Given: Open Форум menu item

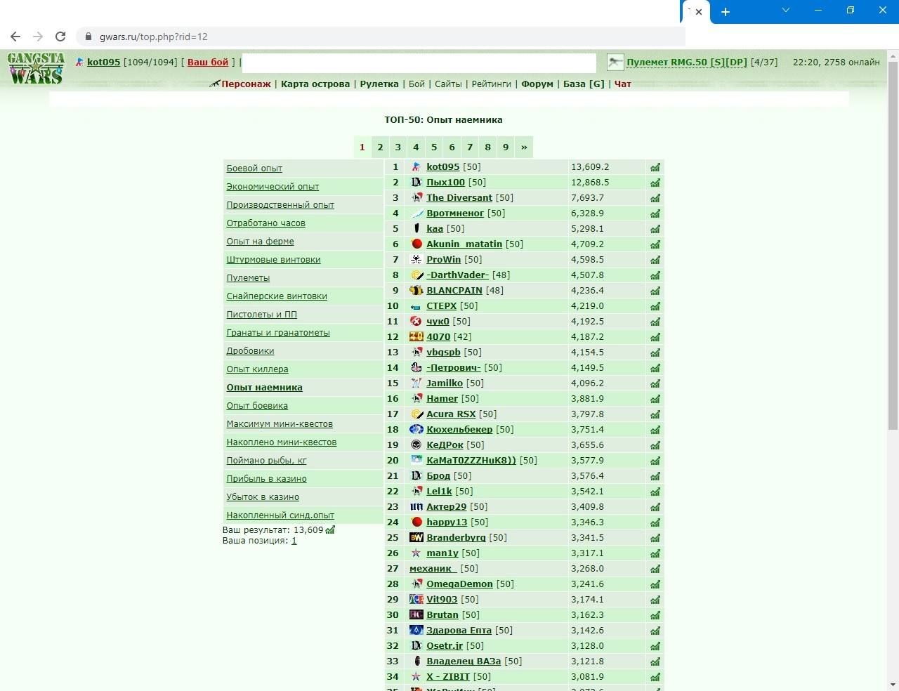Looking at the screenshot, I should click(537, 84).
